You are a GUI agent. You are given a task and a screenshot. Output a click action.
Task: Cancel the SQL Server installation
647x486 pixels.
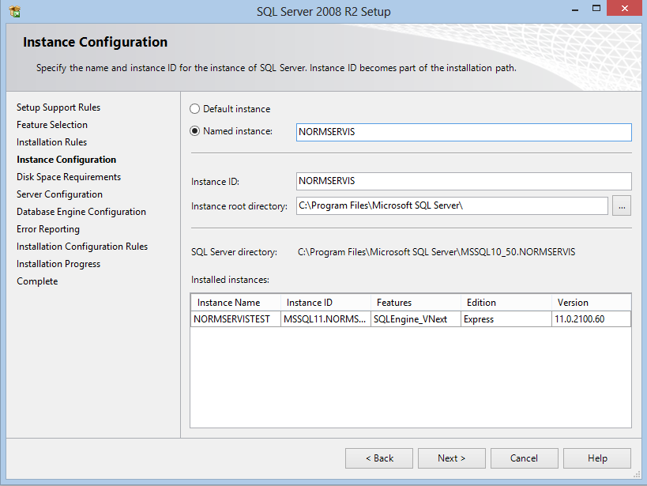525,458
